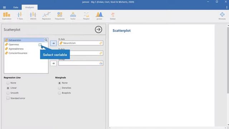
Task: Open the Modules plus menu
Action: (x=222, y=16)
